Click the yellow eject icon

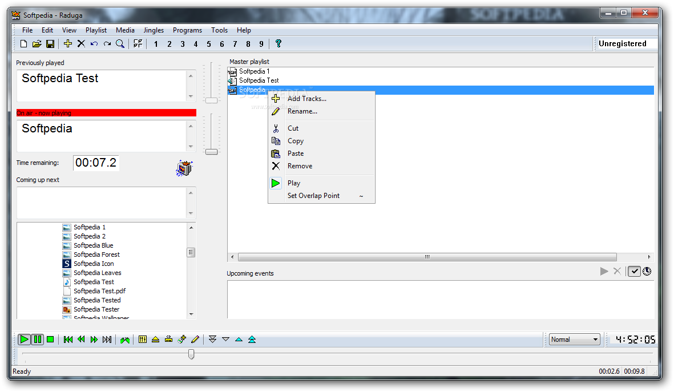pos(156,340)
